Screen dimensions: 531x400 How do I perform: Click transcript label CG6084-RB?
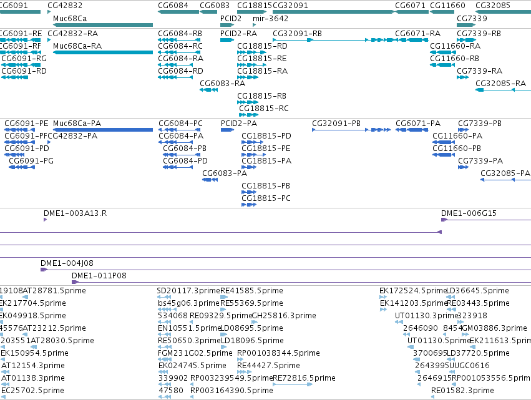click(x=180, y=34)
